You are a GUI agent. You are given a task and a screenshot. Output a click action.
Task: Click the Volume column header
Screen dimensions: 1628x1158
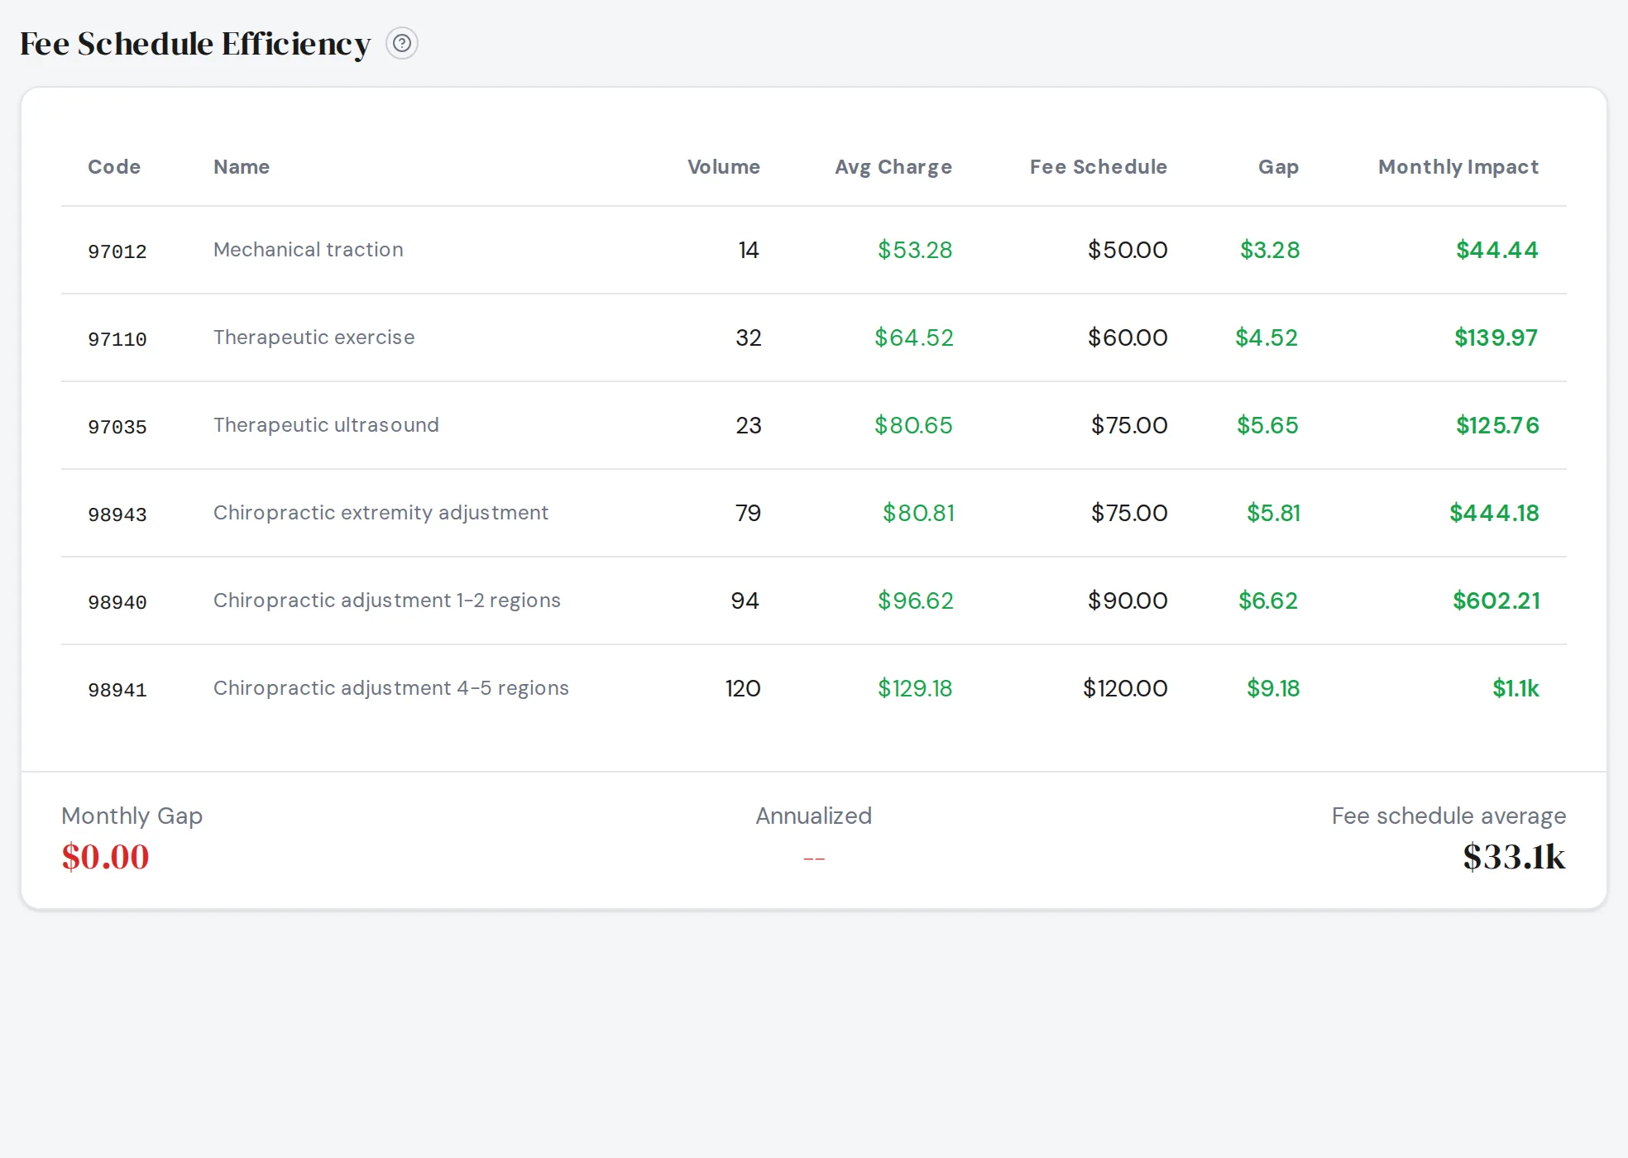724,167
